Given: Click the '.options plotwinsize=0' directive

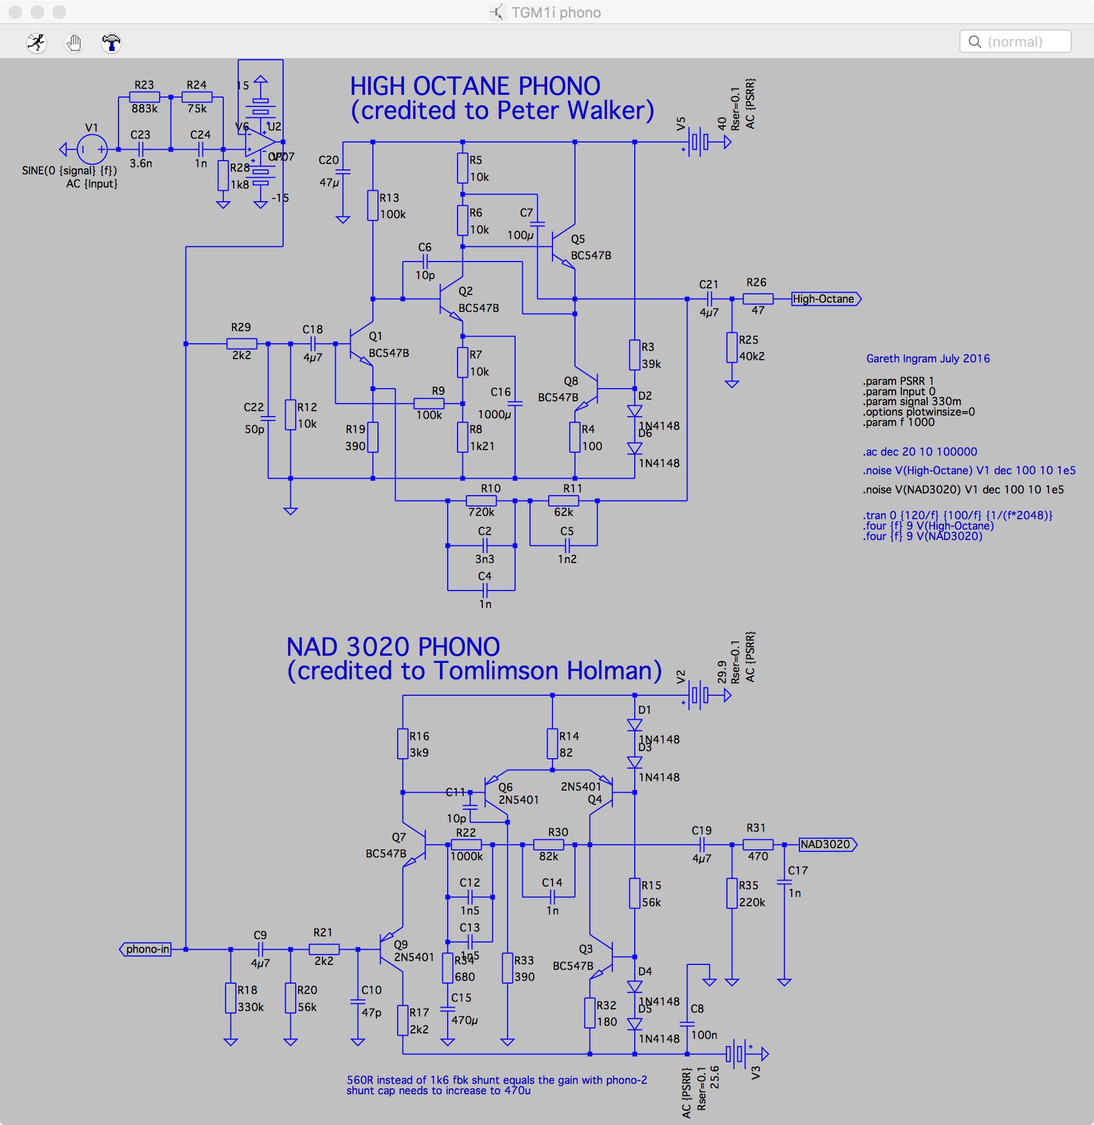Looking at the screenshot, I should (918, 412).
